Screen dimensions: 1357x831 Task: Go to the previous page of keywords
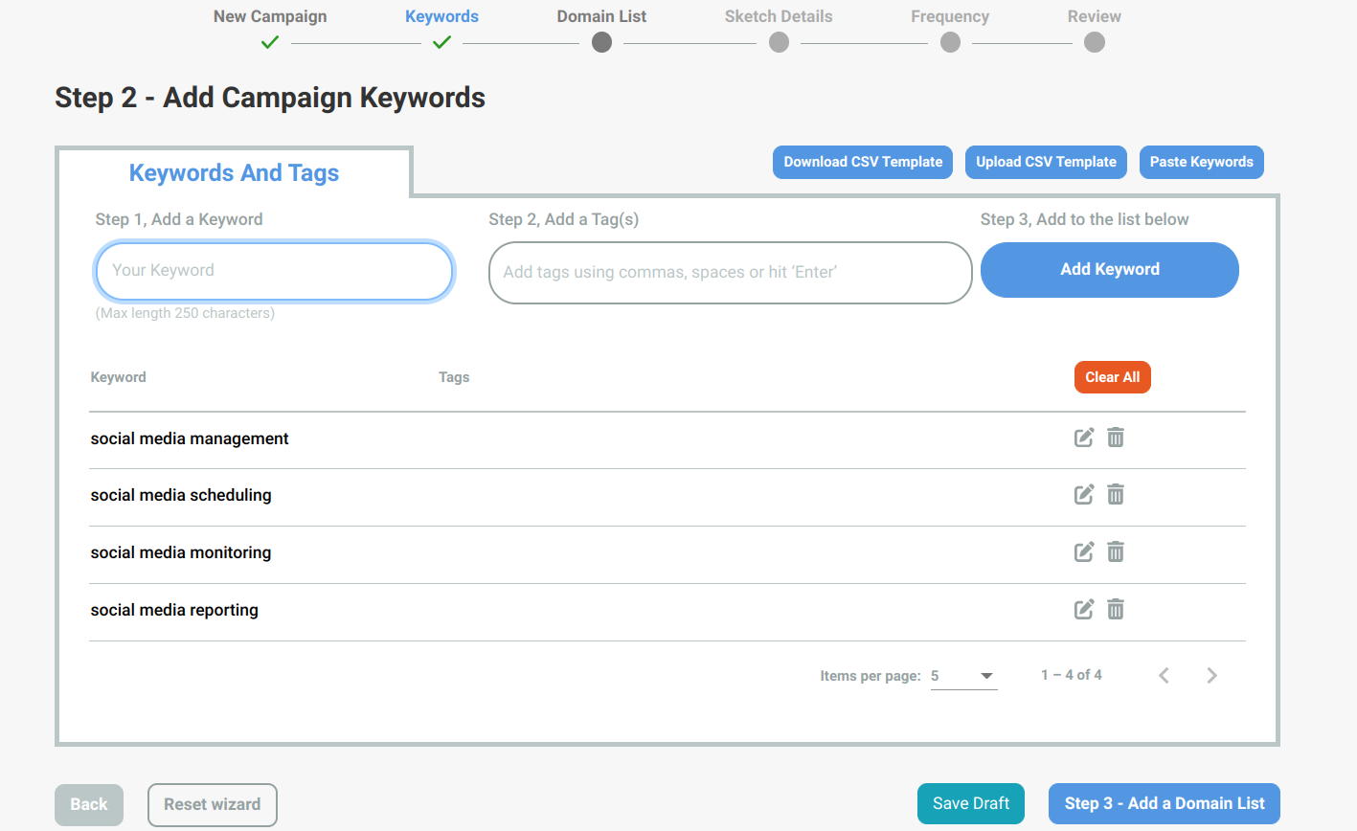click(1165, 676)
